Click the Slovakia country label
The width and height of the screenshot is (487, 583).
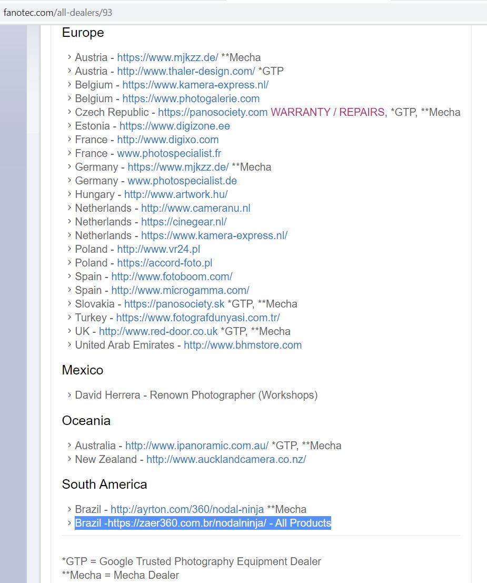[x=95, y=304]
